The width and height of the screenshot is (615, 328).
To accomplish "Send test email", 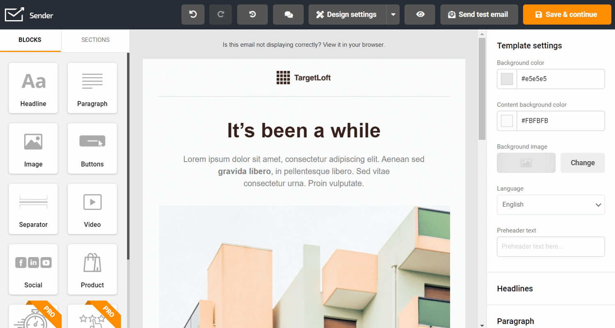I will click(479, 15).
